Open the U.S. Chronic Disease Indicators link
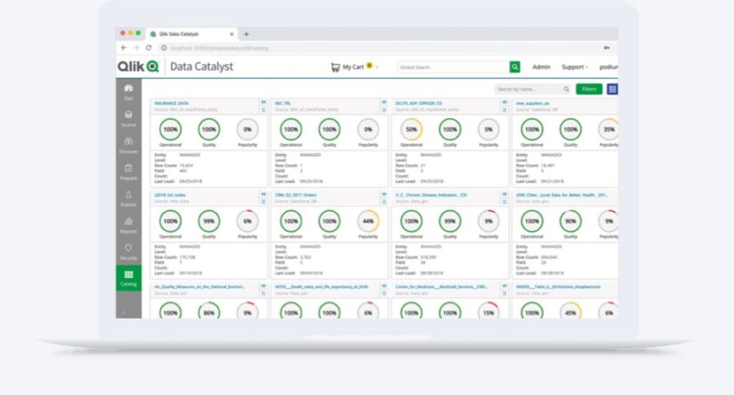This screenshot has width=734, height=395. click(431, 195)
